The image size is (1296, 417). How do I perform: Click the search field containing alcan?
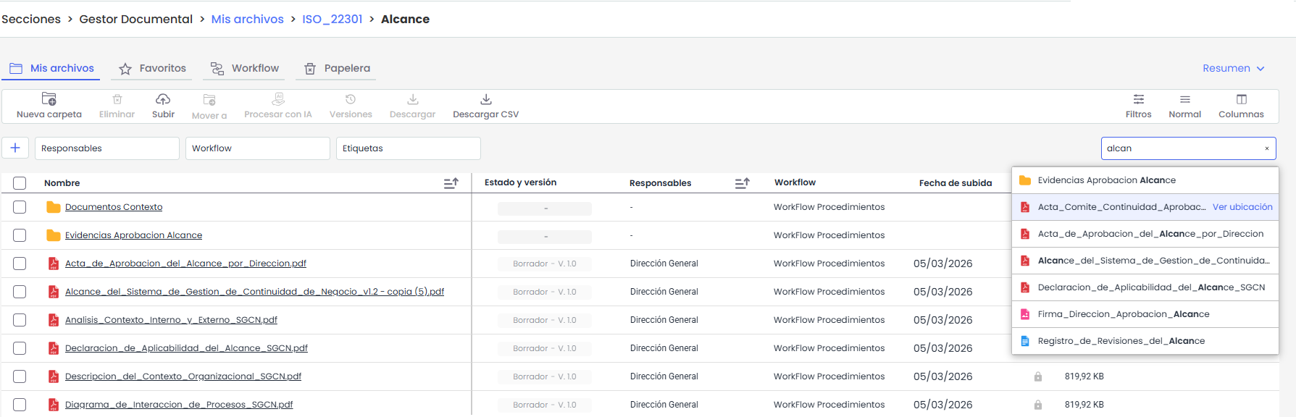pyautogui.click(x=1181, y=148)
